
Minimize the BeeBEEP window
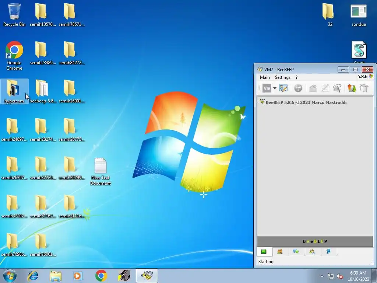coord(343,70)
